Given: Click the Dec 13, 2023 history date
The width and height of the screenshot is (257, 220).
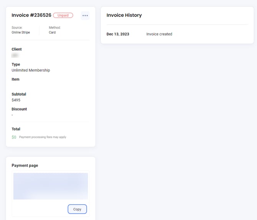Looking at the screenshot, I should (x=118, y=34).
